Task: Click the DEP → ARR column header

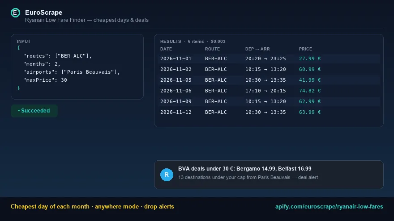Action: pos(257,49)
